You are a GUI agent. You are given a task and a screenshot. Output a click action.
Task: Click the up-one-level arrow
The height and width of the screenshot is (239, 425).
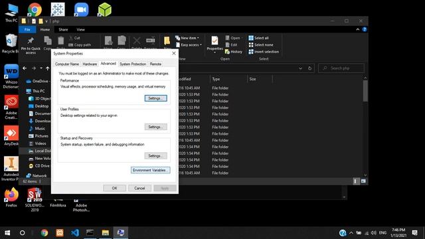(48, 68)
